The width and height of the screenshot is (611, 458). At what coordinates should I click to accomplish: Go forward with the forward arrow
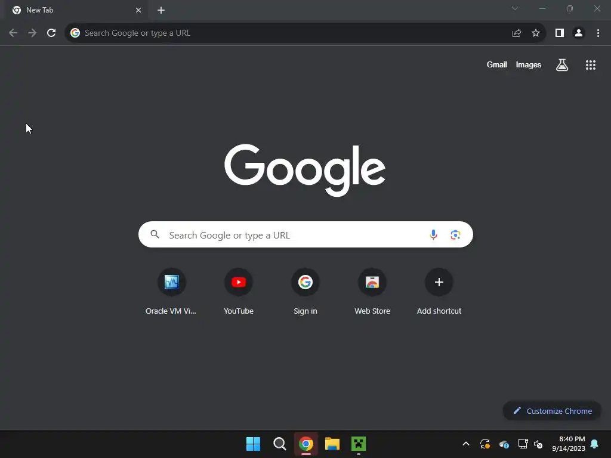click(32, 33)
